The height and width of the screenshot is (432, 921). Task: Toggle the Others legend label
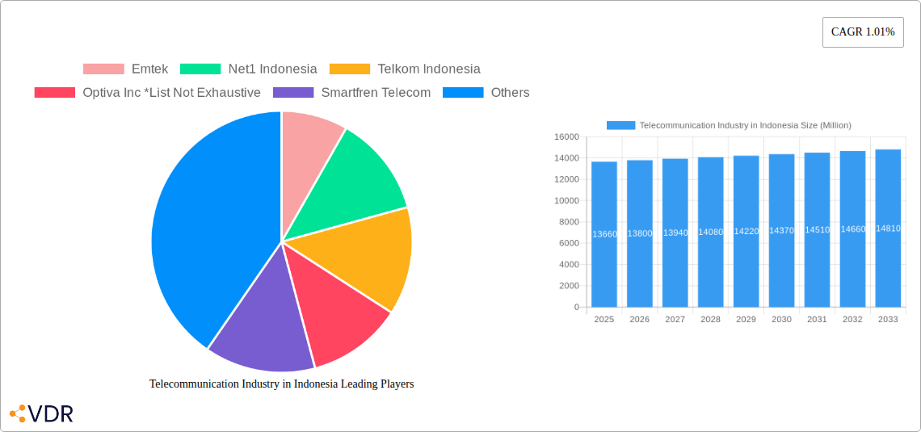coord(511,92)
